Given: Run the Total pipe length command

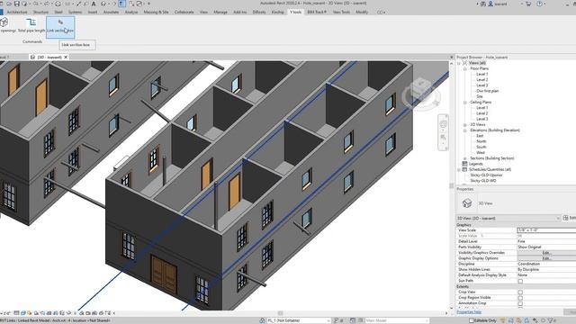Looking at the screenshot, I should (x=31, y=26).
